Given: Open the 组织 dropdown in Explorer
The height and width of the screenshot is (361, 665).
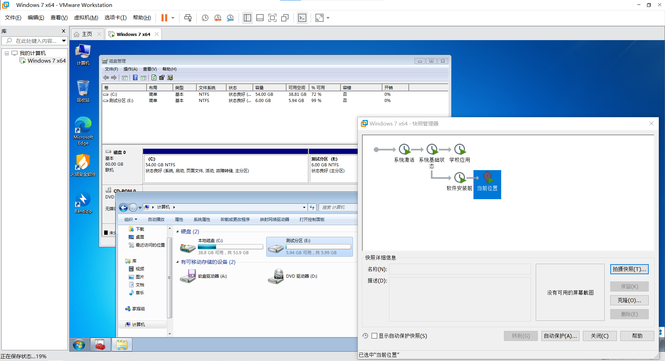Looking at the screenshot, I should [131, 220].
